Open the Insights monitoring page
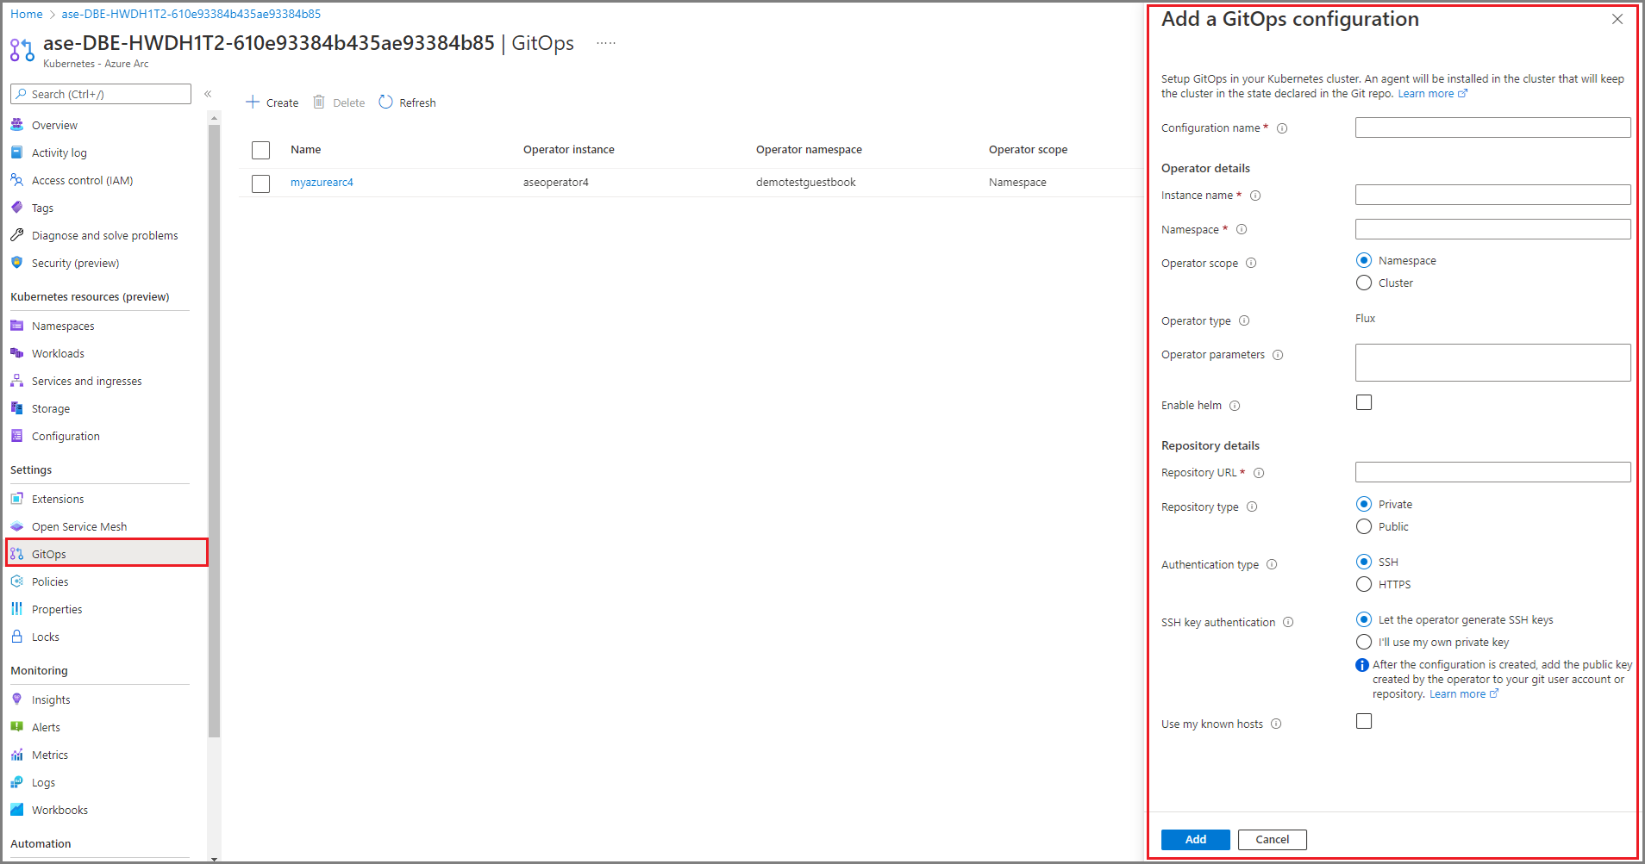 (50, 699)
